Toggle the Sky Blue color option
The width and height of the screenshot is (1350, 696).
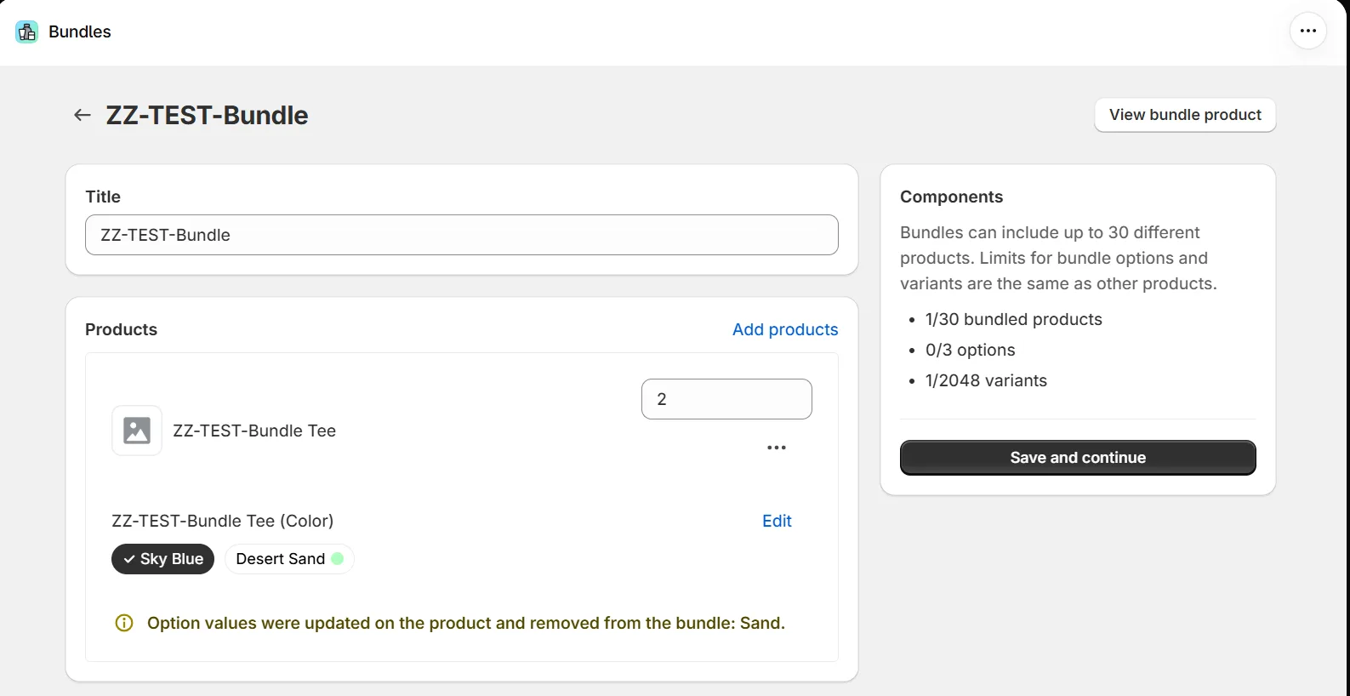163,559
